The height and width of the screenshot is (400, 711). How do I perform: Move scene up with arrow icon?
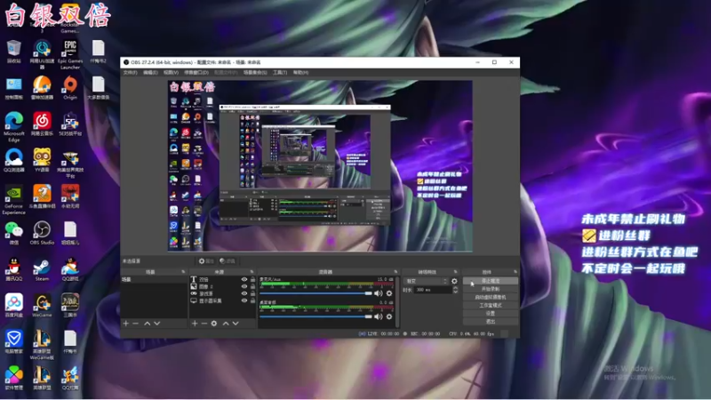point(147,324)
